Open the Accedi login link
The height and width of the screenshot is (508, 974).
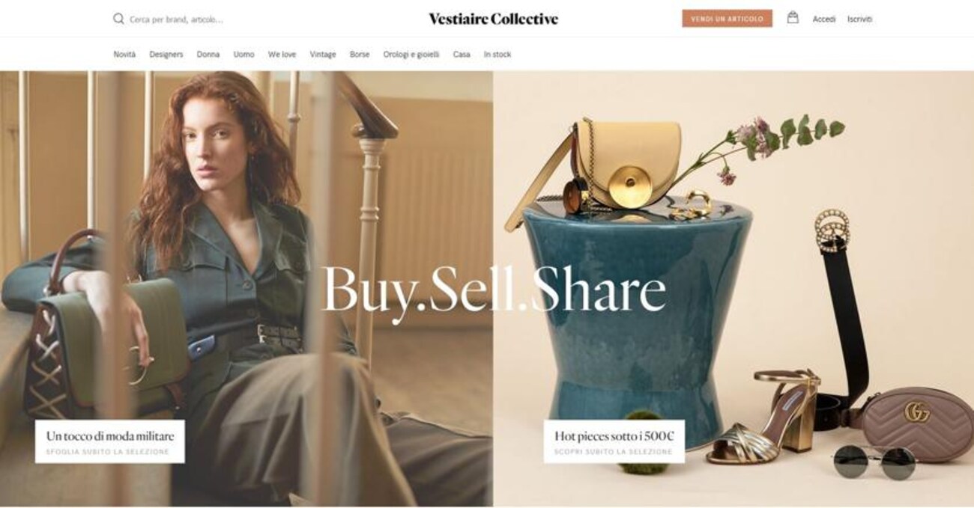pos(824,19)
